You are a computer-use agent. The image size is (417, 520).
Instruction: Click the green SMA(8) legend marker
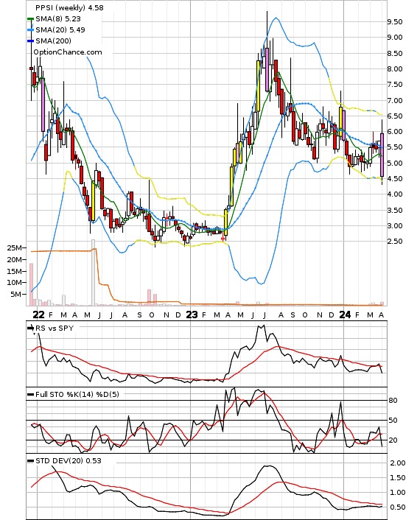click(30, 19)
